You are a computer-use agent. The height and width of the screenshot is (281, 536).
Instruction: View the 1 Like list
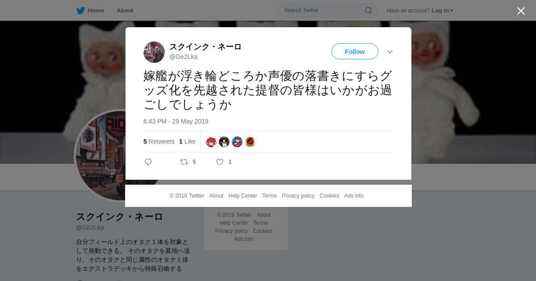tap(188, 141)
